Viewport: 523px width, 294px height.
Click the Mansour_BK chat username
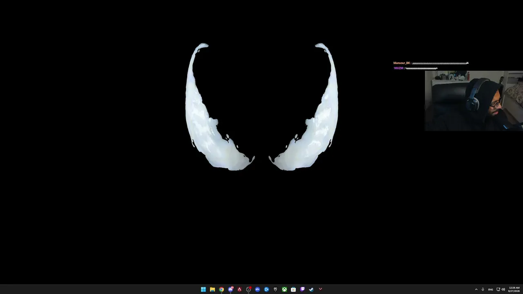click(402, 63)
